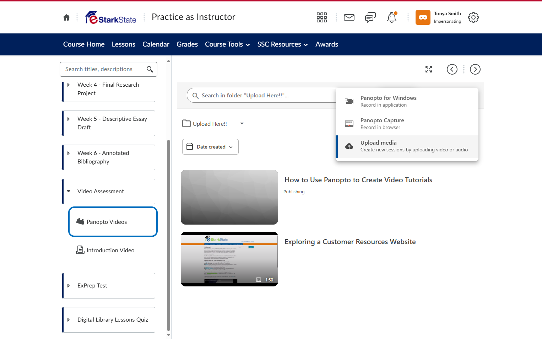
Task: Open the Date created sort dropdown
Action: [x=210, y=147]
